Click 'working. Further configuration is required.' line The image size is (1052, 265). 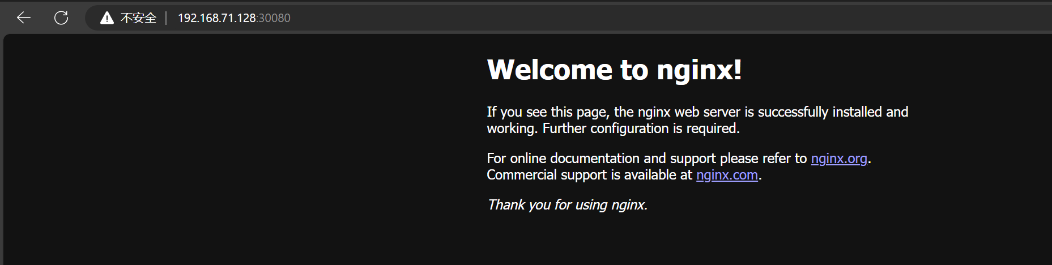[614, 129]
